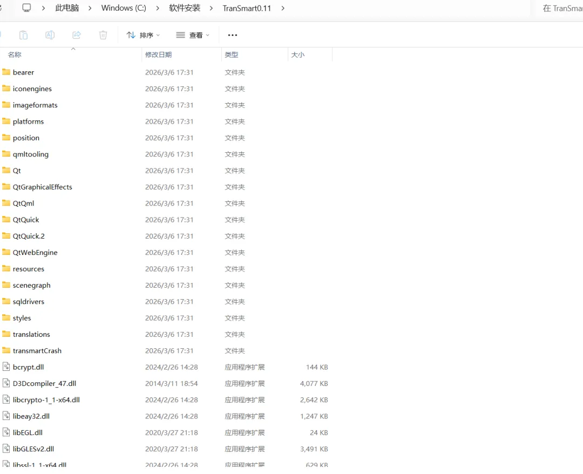Select the bearer folder icon
Image resolution: width=583 pixels, height=474 pixels.
point(6,72)
